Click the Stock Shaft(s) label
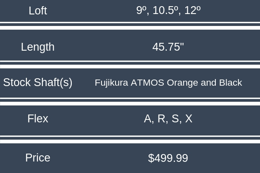260x173 pixels. (x=38, y=82)
